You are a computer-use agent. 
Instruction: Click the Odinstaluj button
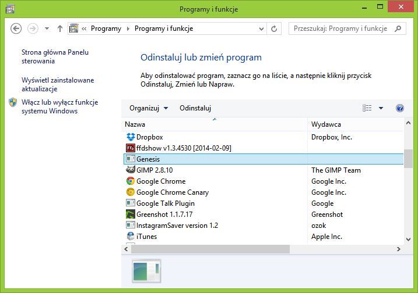(195, 108)
